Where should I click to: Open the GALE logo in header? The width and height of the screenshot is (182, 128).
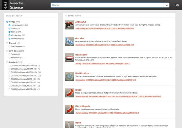(5, 5)
